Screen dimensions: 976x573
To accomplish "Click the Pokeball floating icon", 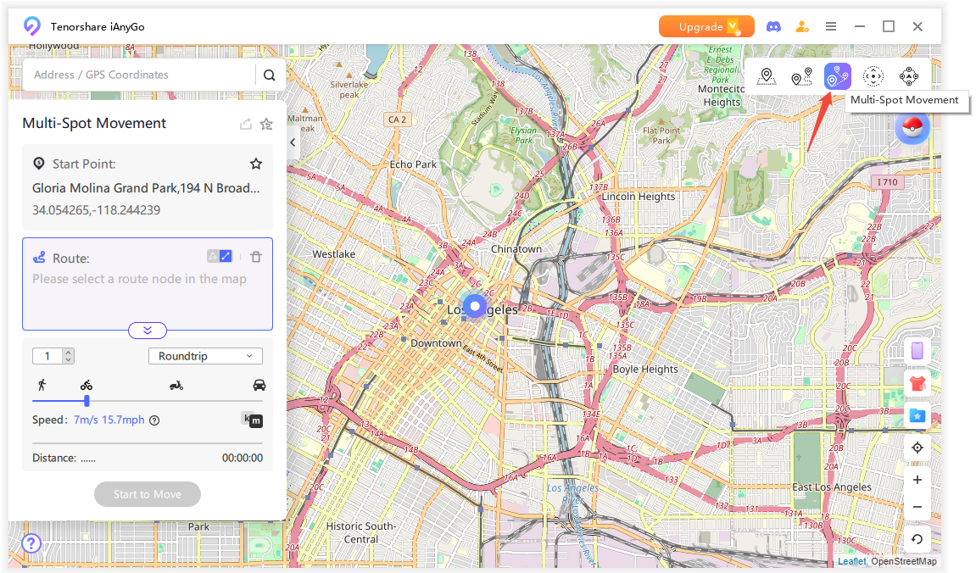I will tap(912, 129).
